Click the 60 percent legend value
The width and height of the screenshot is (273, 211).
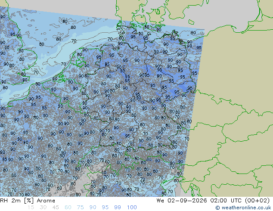coord(68,208)
